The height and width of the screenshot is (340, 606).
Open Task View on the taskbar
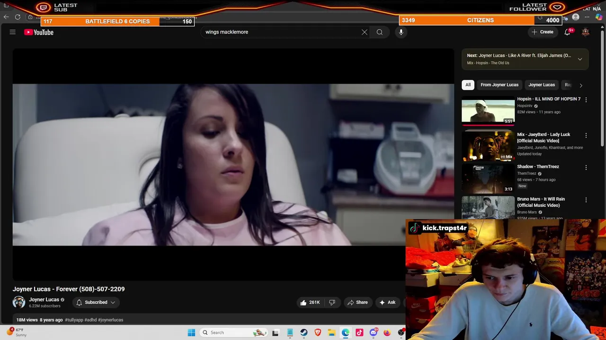pos(276,332)
